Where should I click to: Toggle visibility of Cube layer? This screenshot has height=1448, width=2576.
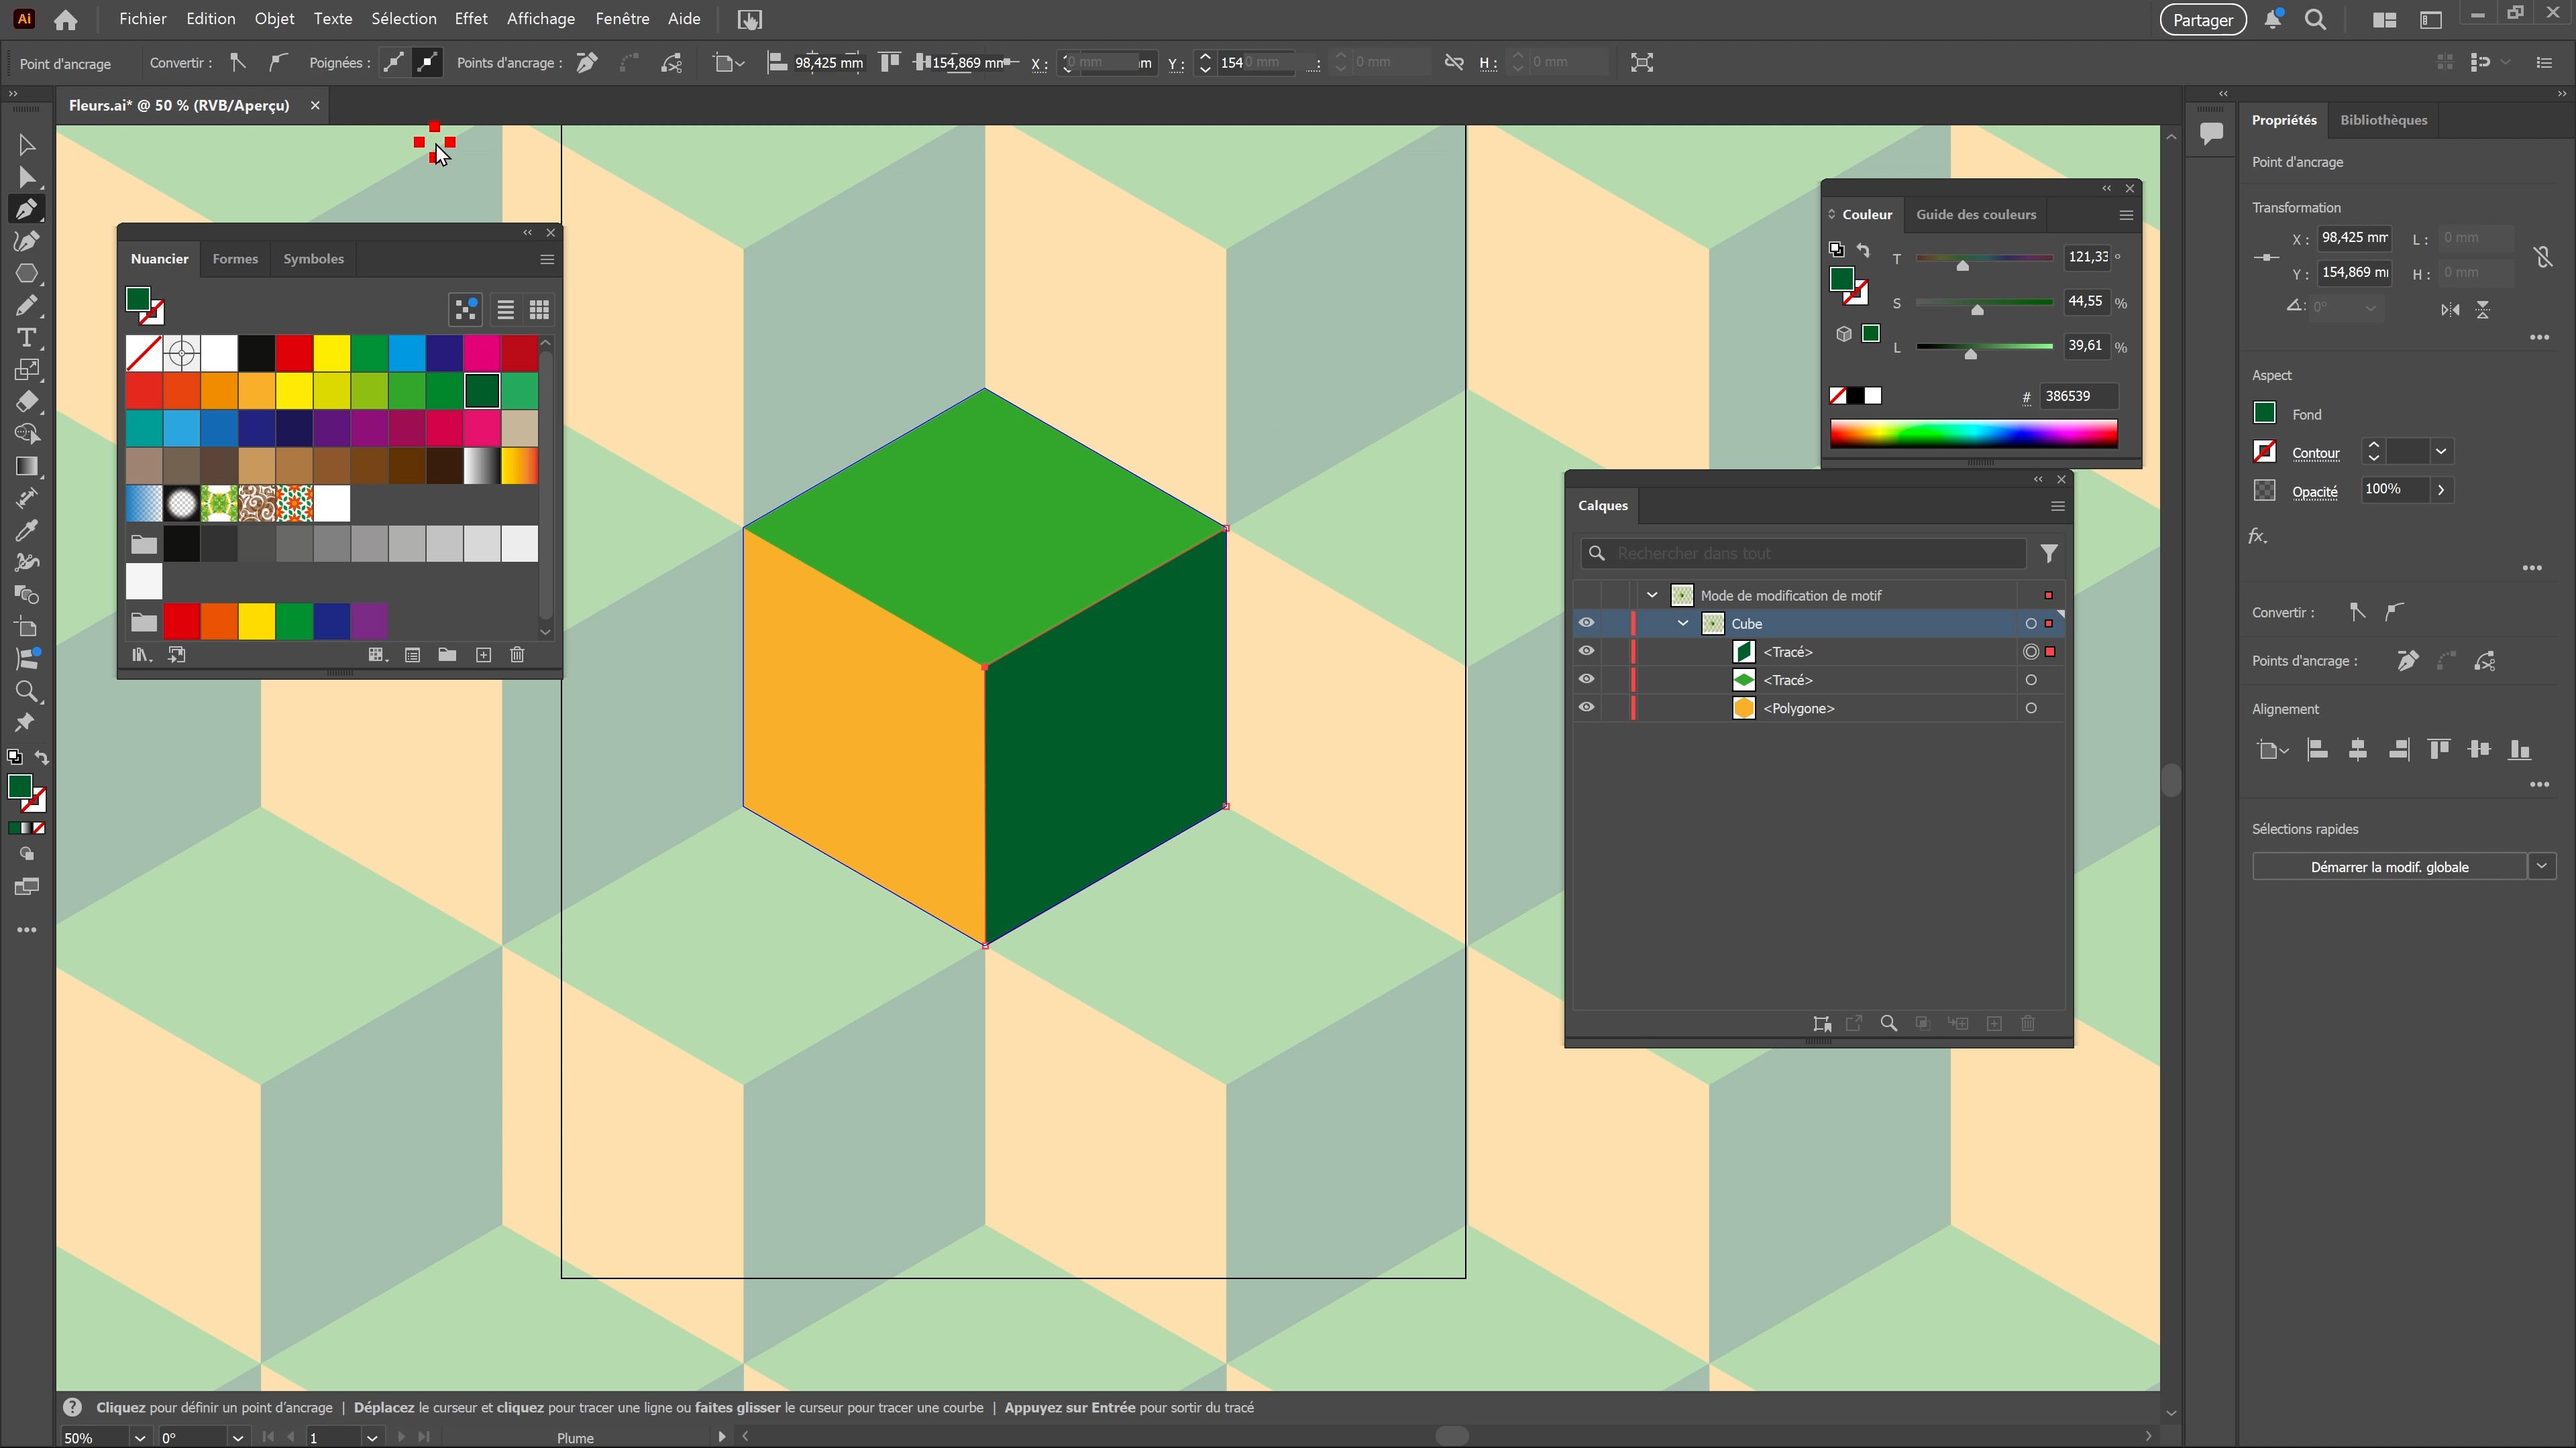pos(1587,623)
